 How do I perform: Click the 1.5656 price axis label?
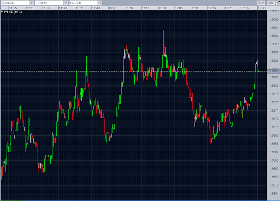(274, 185)
